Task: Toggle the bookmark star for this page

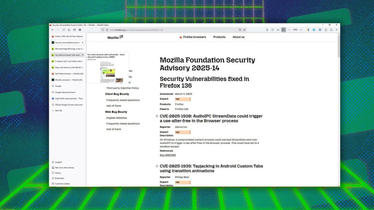Action: coord(244,30)
